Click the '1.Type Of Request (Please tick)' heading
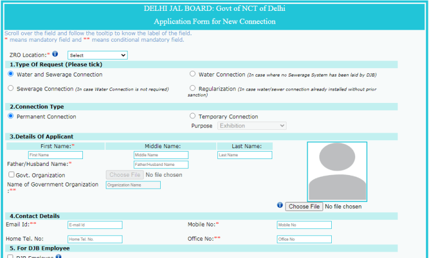 click(56, 65)
